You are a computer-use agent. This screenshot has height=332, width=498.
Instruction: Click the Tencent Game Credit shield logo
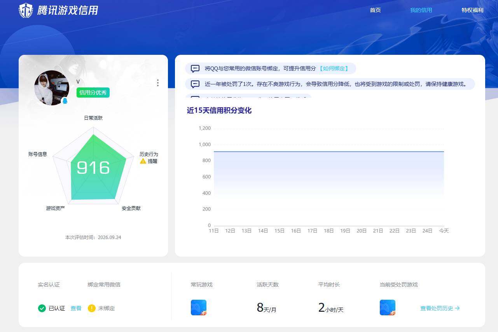(x=26, y=10)
